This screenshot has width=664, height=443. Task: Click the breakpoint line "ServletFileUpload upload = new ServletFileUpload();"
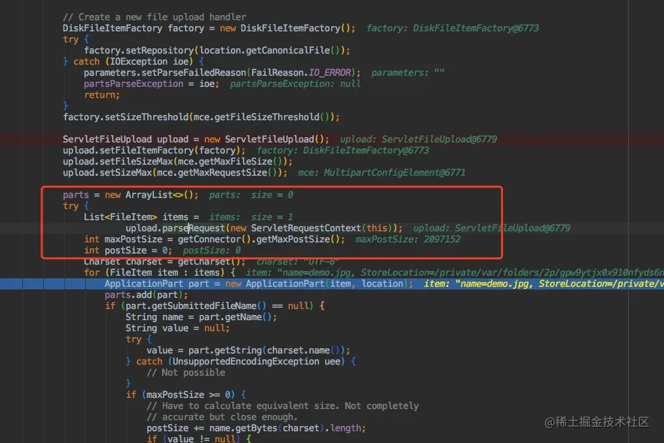[x=196, y=139]
